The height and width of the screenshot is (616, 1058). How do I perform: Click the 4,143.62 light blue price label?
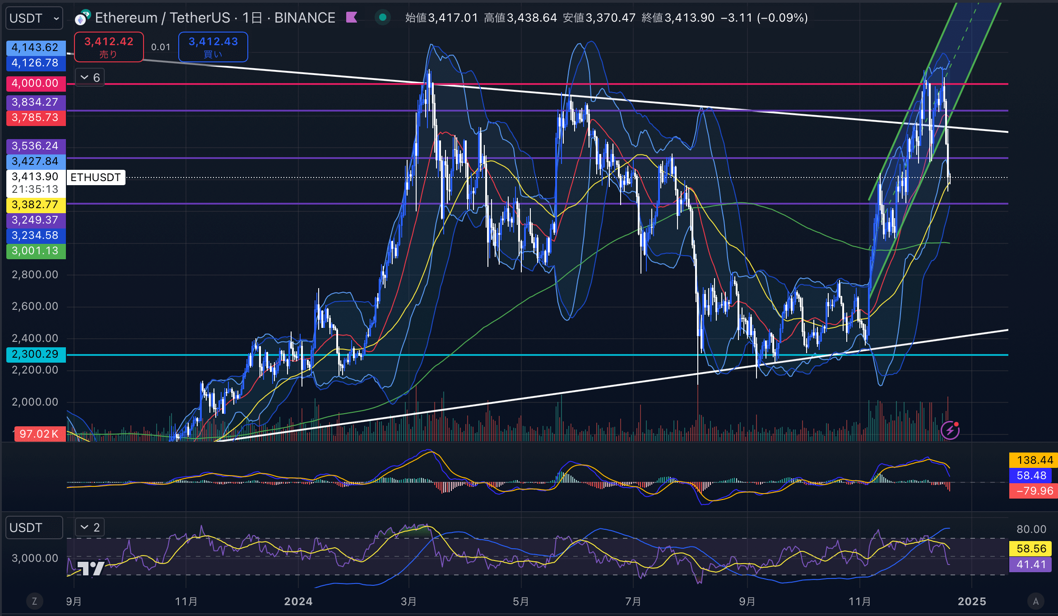[x=36, y=47]
